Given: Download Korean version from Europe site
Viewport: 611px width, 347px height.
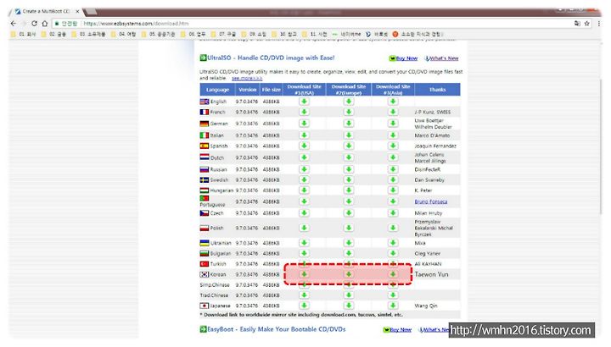Looking at the screenshot, I should pos(349,274).
